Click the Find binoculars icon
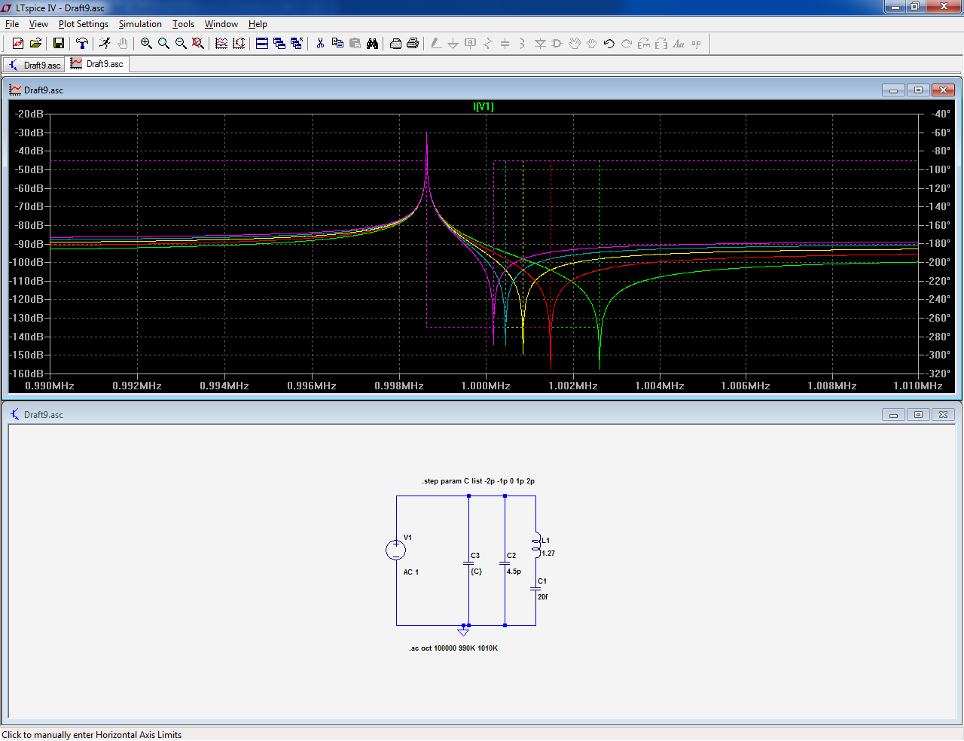964x741 pixels. [x=372, y=44]
